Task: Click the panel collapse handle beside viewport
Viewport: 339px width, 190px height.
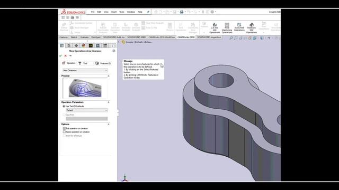Action: [x=118, y=112]
